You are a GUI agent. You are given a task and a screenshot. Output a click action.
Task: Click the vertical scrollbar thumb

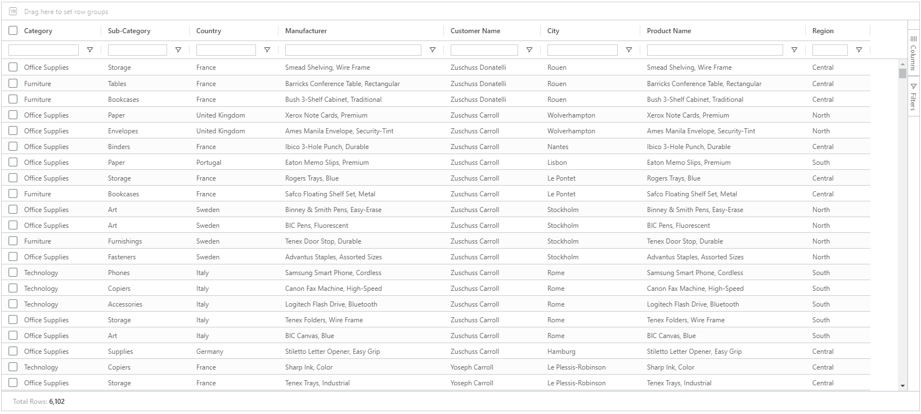point(902,73)
